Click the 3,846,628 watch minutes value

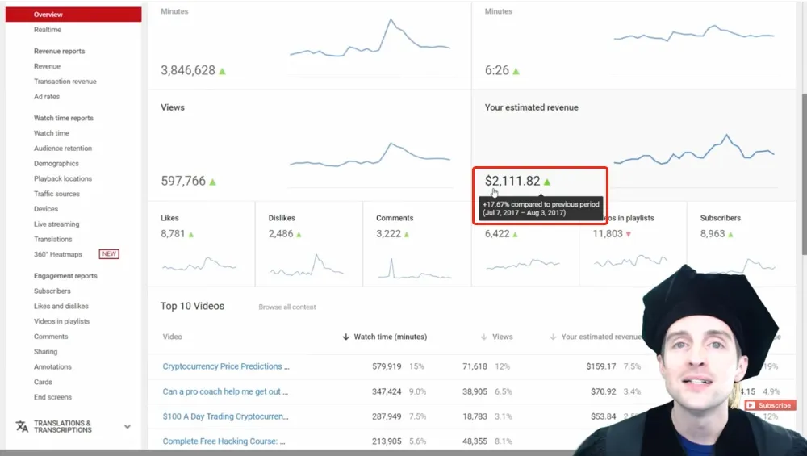coord(188,70)
